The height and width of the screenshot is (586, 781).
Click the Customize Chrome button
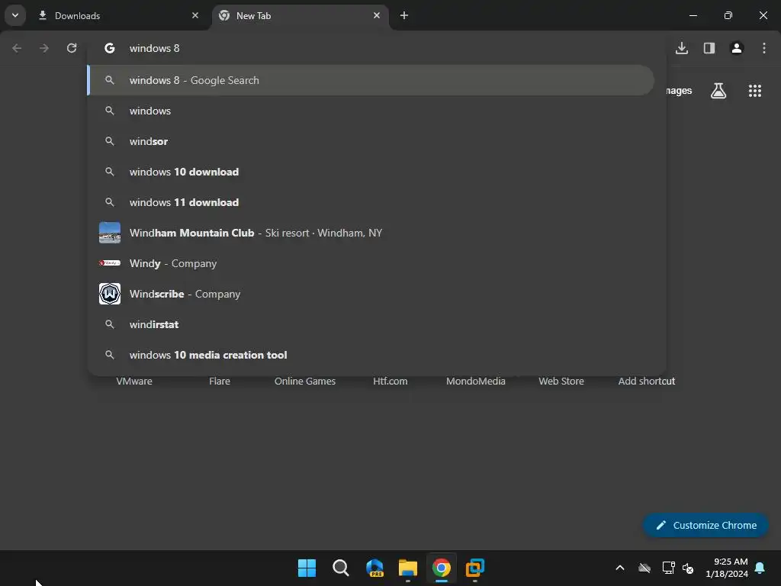pyautogui.click(x=705, y=525)
